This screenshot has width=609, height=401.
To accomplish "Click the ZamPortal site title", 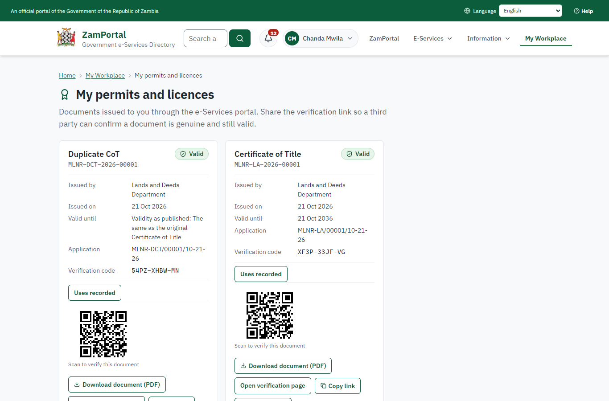I will pyautogui.click(x=104, y=35).
